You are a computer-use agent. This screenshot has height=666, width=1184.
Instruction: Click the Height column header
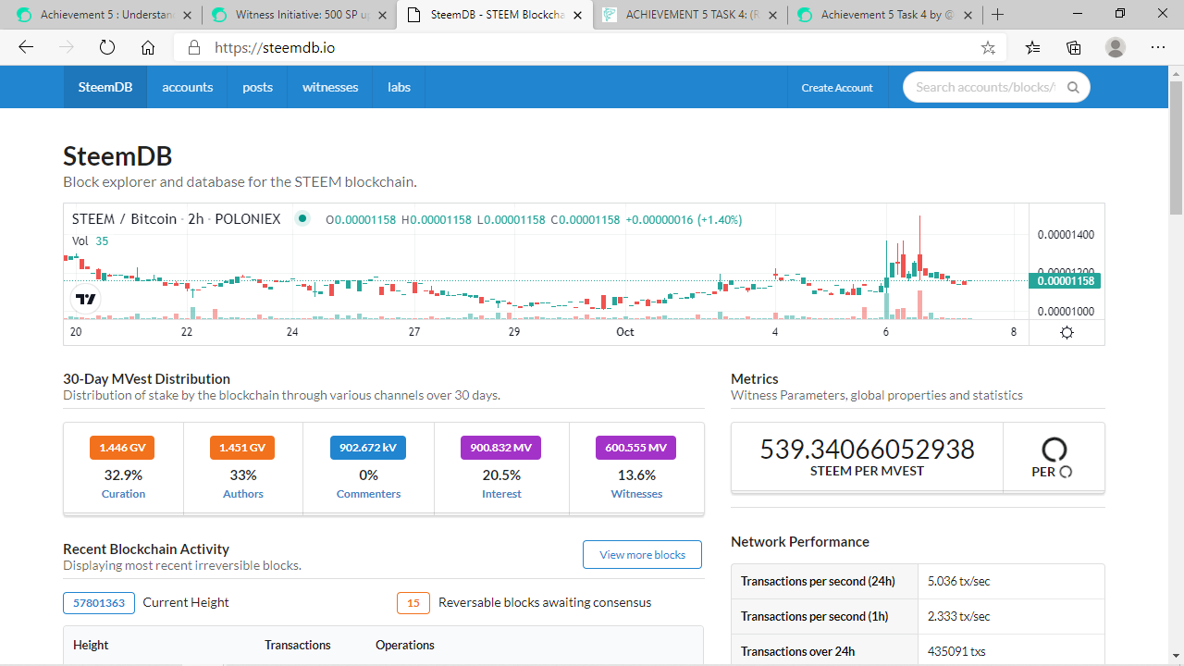(x=91, y=645)
